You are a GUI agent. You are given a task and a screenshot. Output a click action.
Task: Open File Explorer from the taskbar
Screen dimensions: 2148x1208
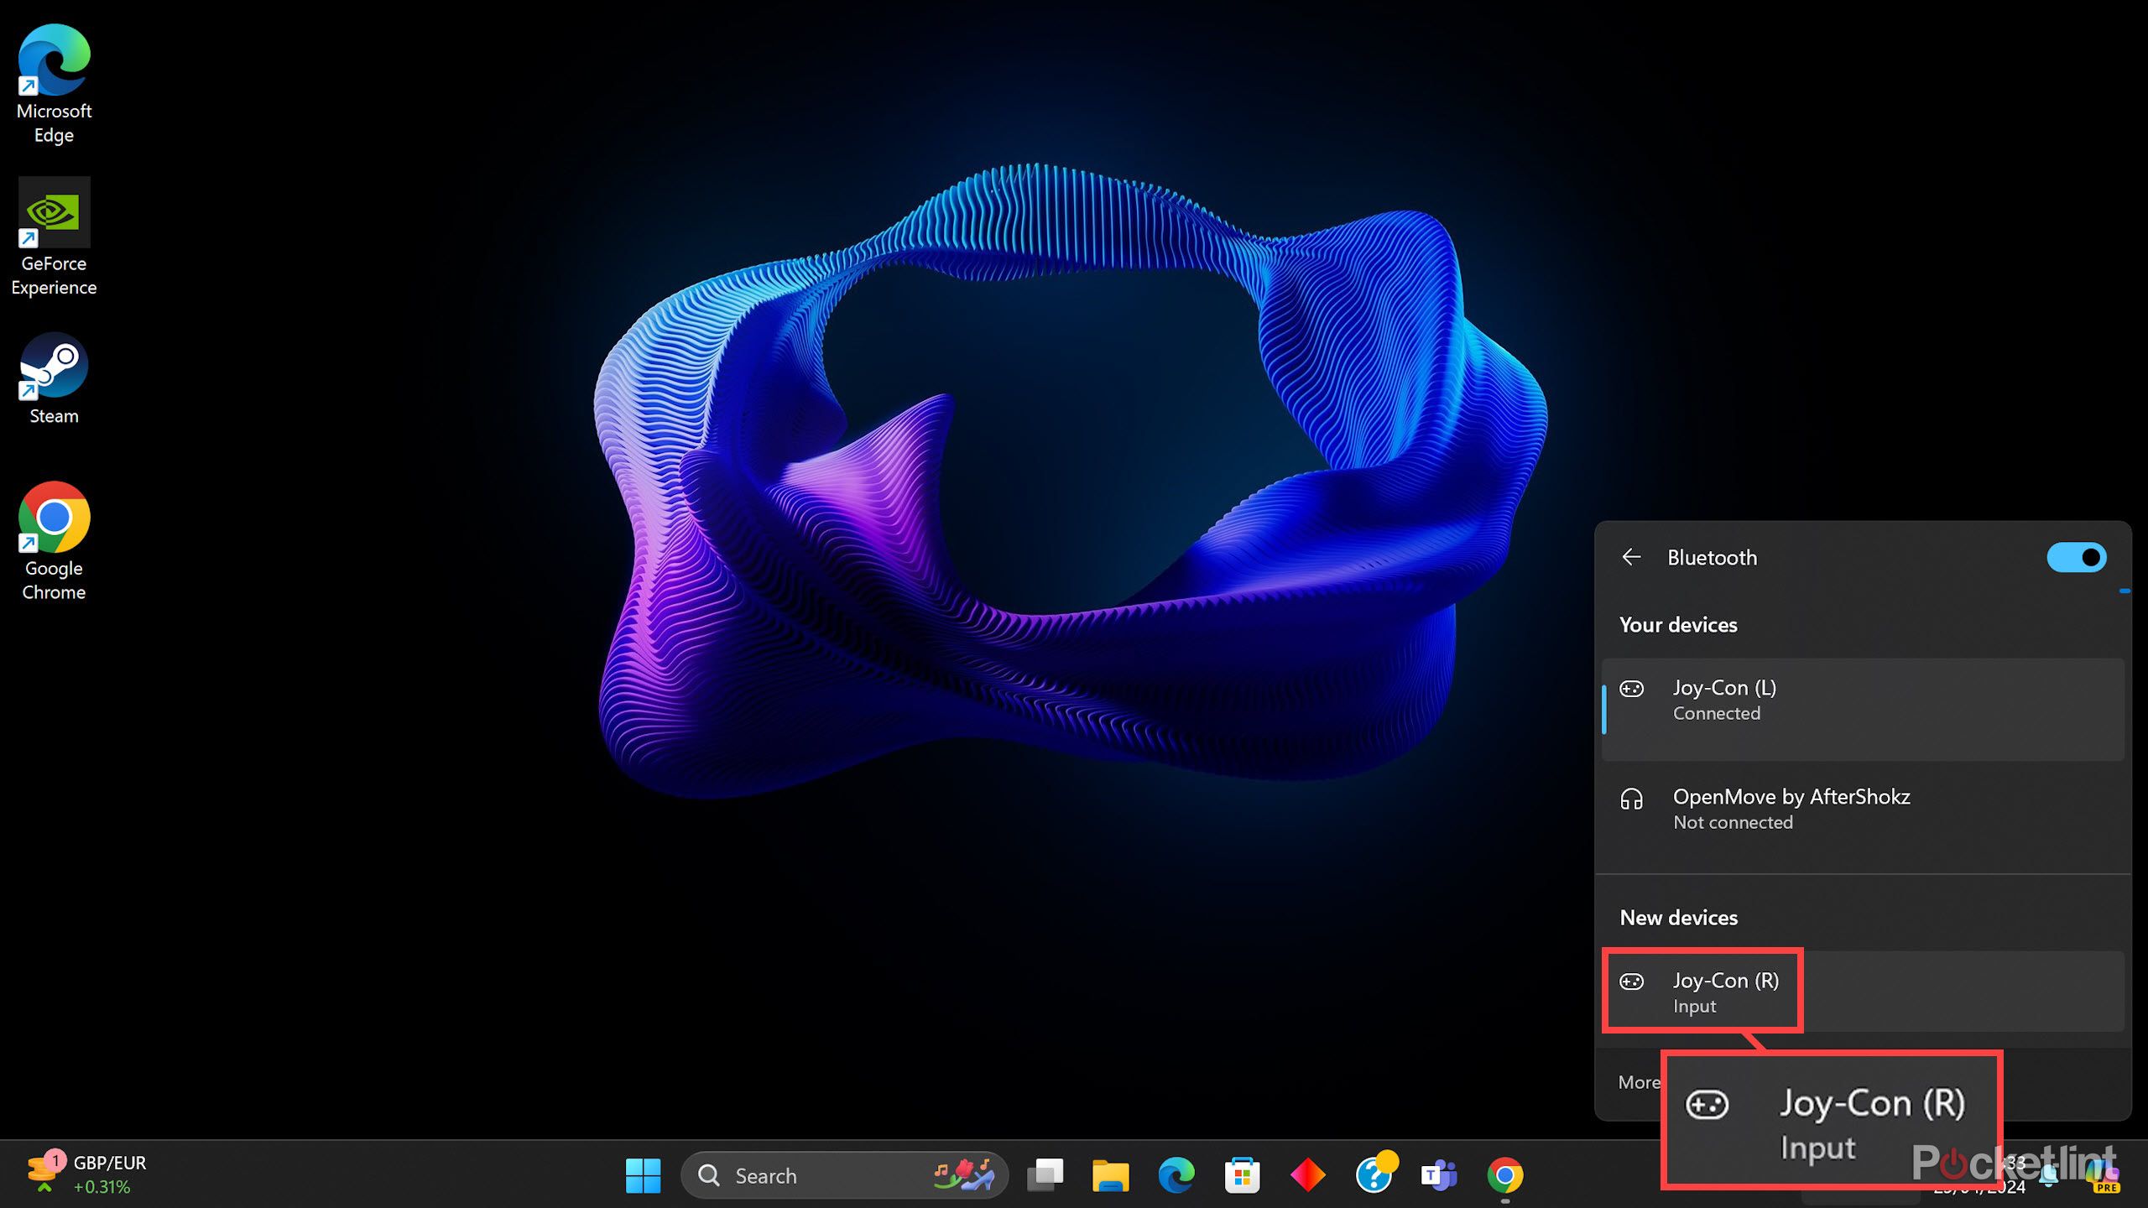[x=1110, y=1175]
